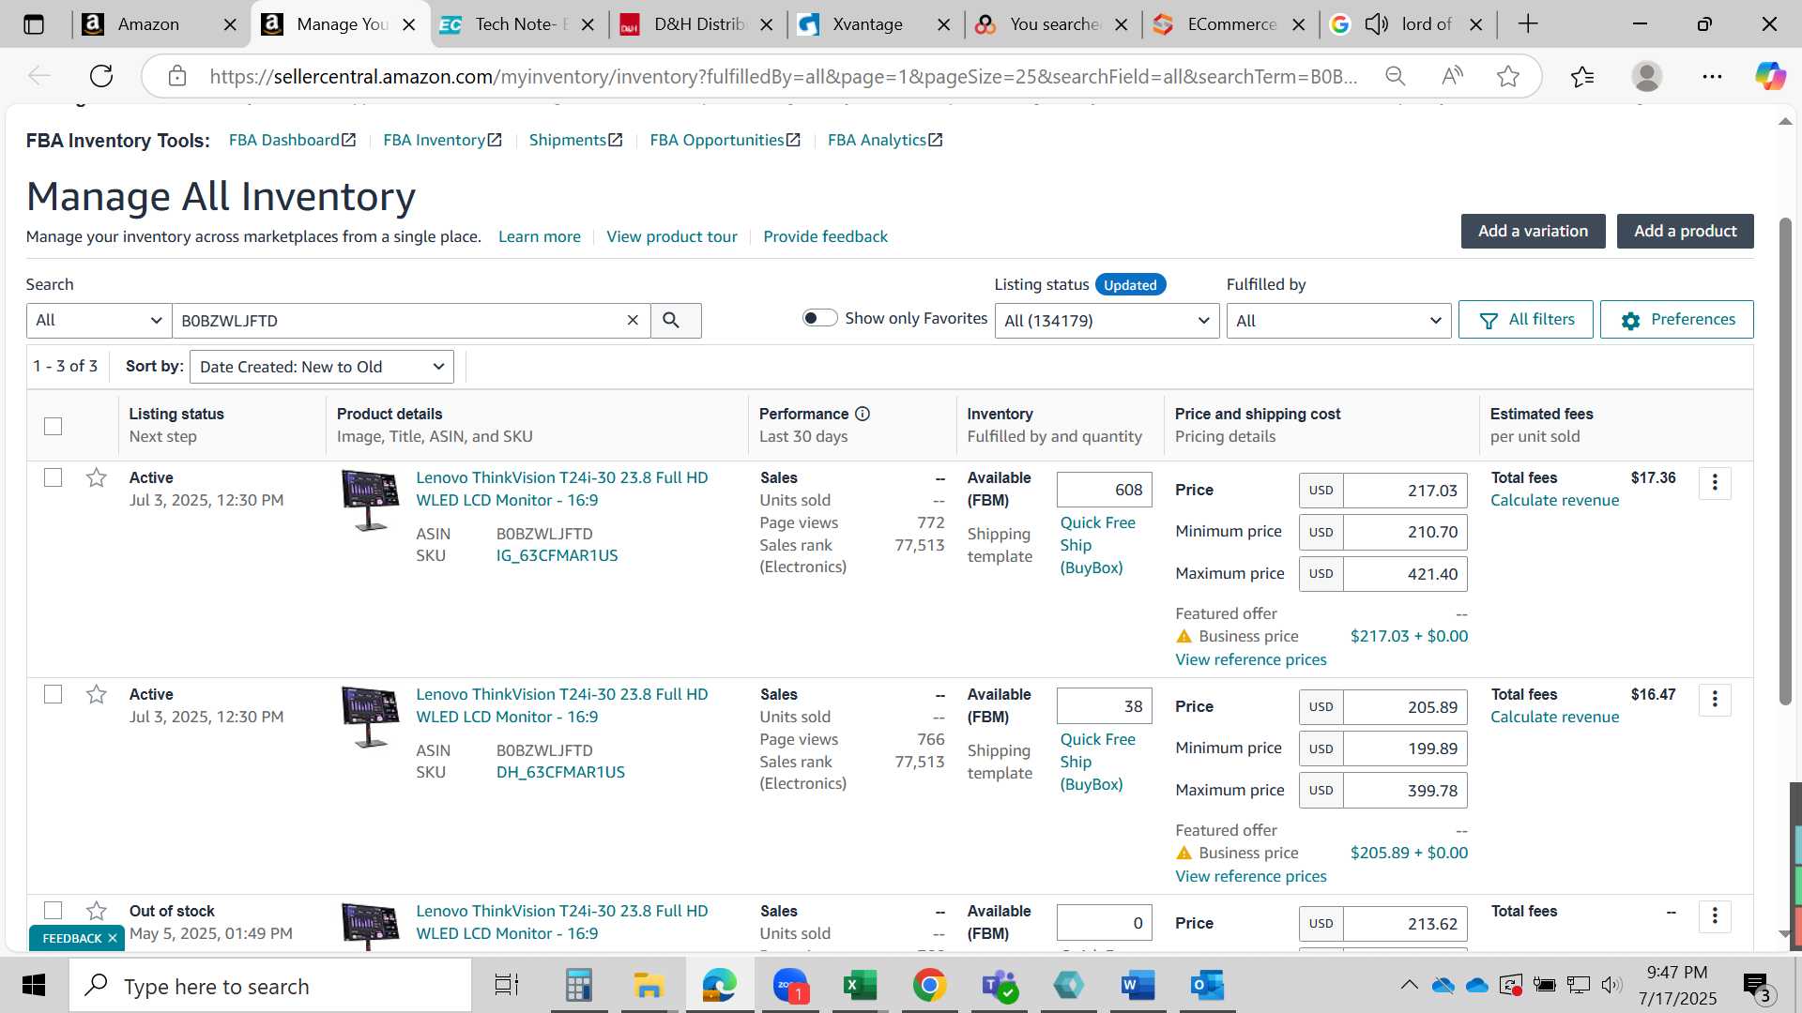Open the Shipments link
This screenshot has width=1802, height=1013.
(x=575, y=140)
